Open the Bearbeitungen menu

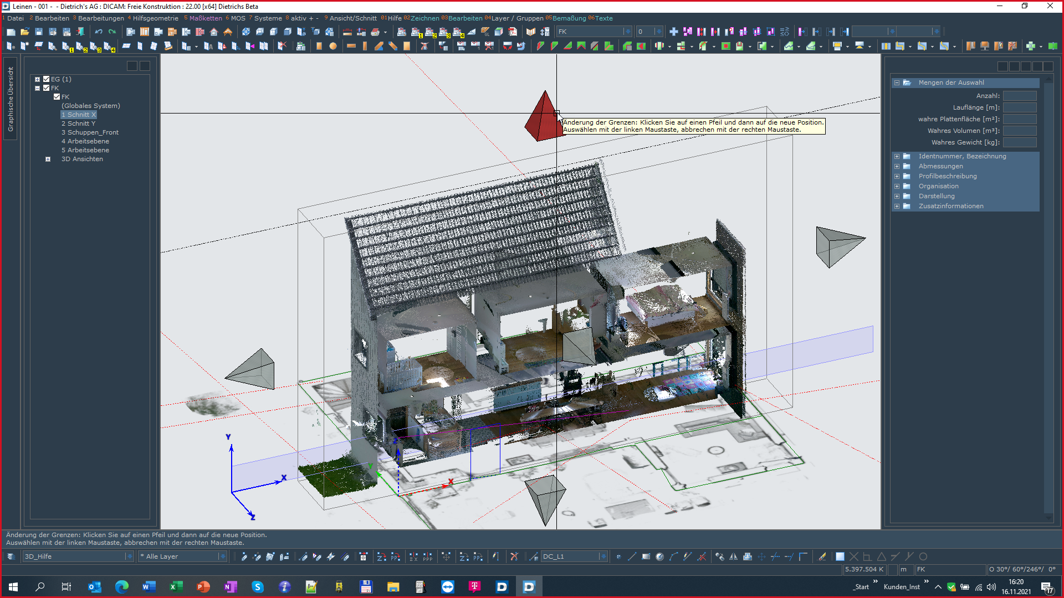[x=101, y=18]
